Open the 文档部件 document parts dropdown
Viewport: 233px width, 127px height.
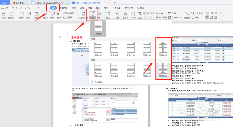(175, 17)
